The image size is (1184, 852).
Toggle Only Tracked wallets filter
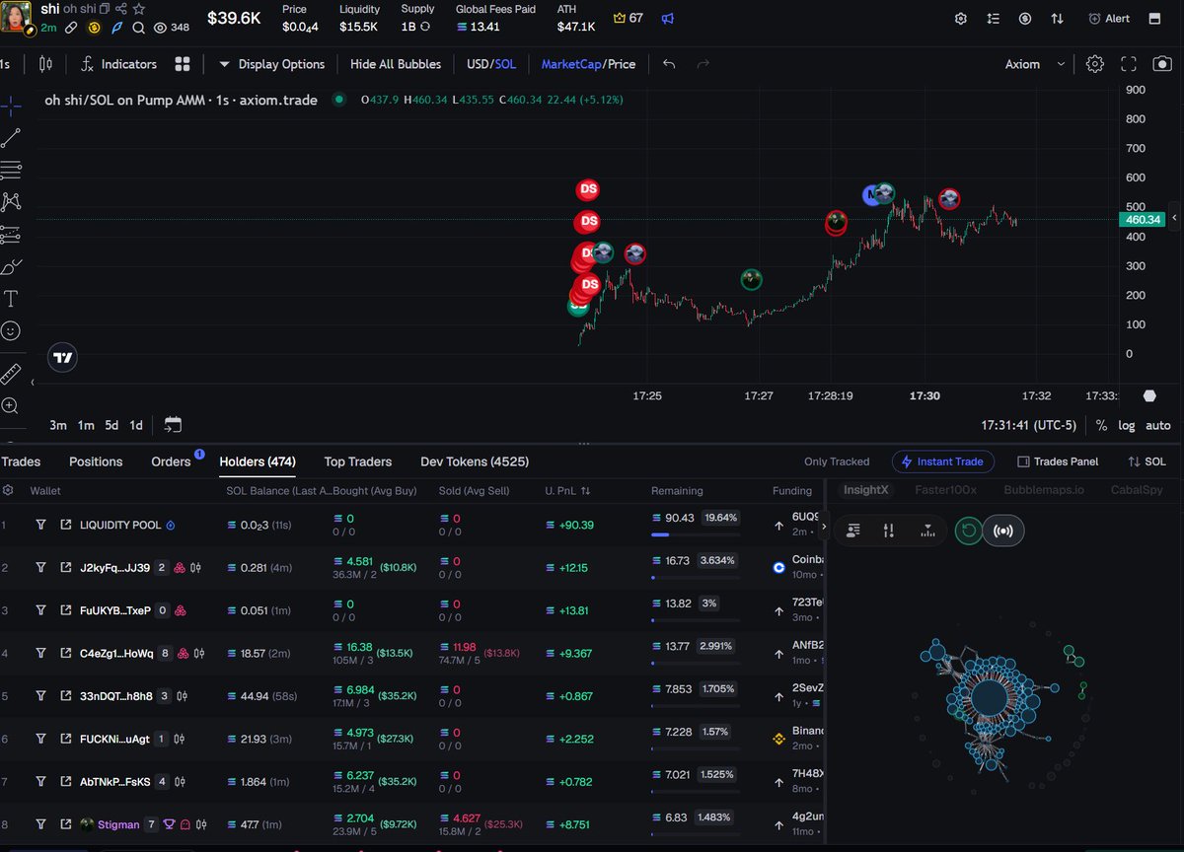(837, 461)
